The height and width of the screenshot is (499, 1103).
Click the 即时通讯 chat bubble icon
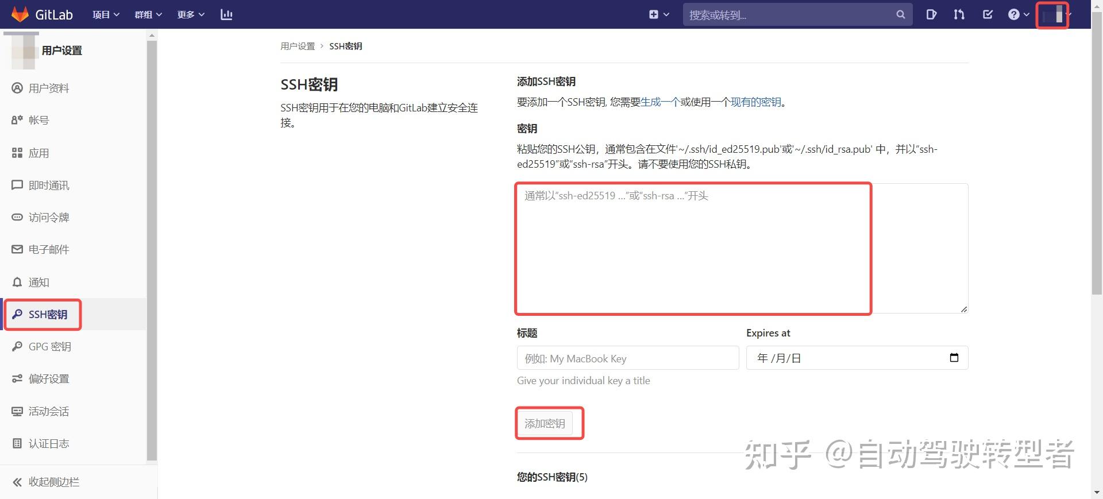17,185
